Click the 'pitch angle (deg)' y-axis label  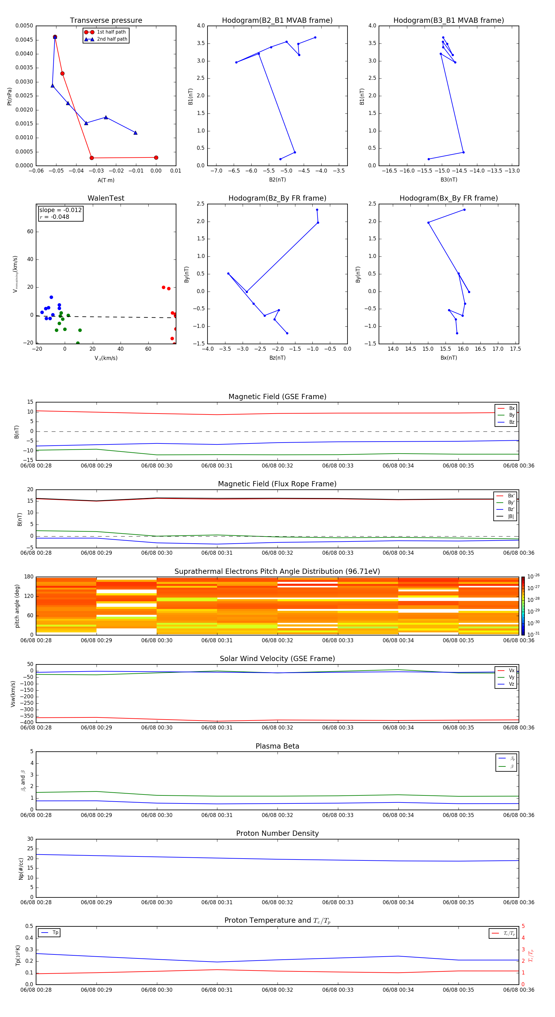pos(17,606)
